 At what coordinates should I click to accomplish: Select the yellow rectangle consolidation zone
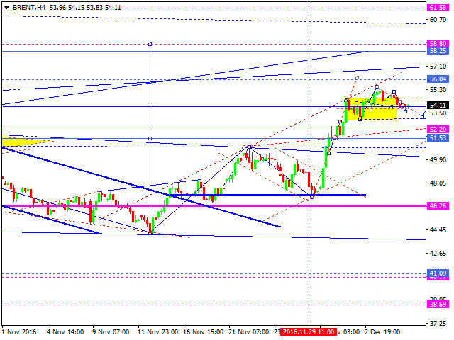372,108
